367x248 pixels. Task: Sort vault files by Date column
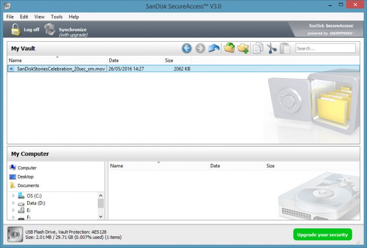(135, 60)
